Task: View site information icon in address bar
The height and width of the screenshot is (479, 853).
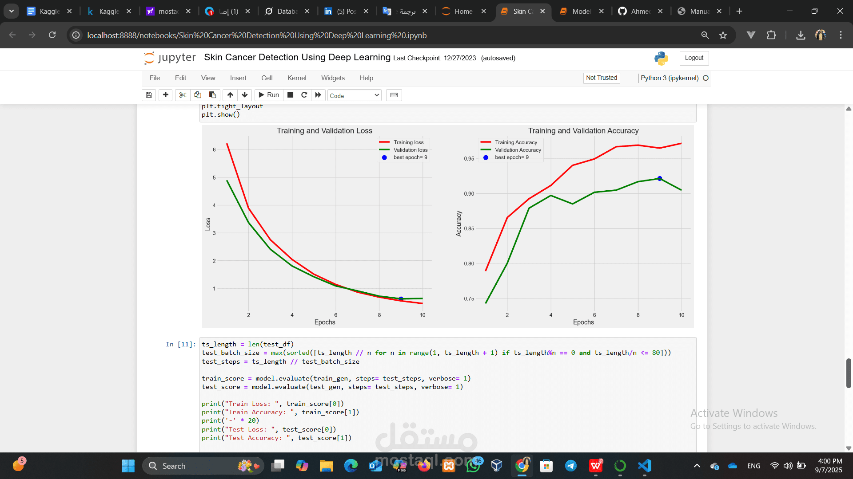Action: pos(76,35)
